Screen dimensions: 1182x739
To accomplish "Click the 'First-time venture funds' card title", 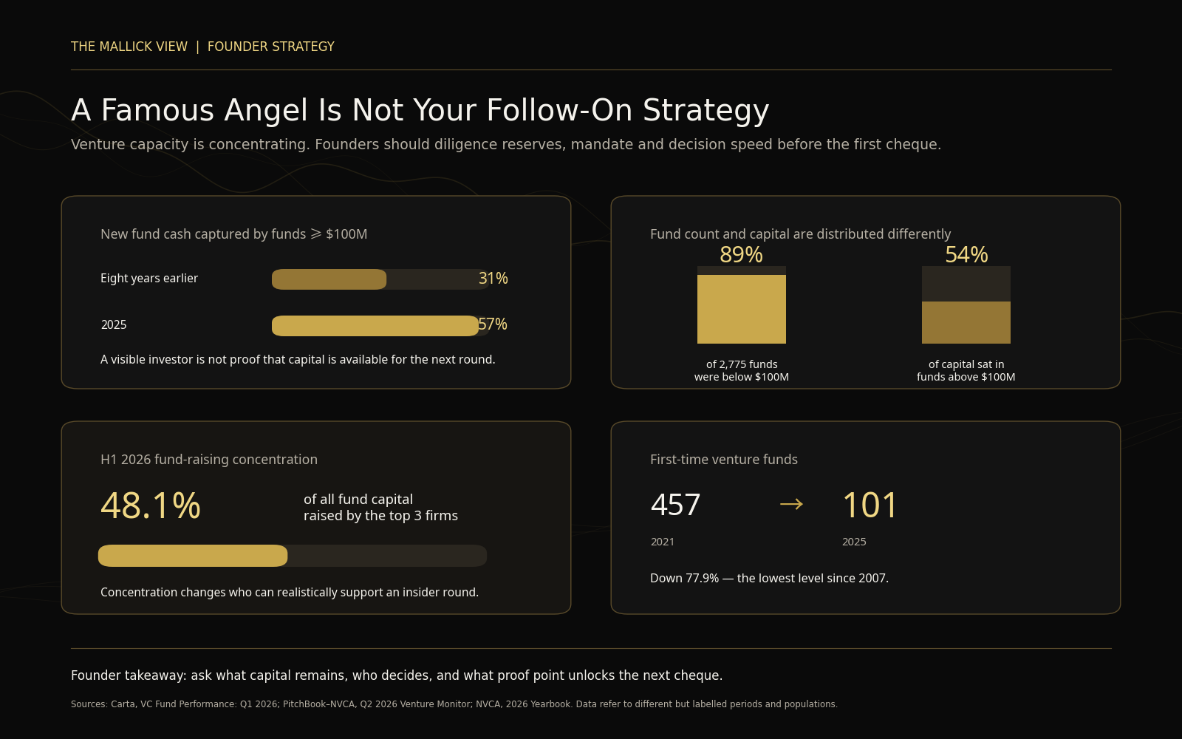I will 724,460.
